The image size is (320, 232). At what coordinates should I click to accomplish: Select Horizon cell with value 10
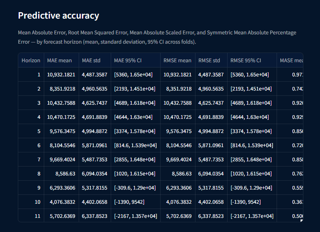click(31, 202)
